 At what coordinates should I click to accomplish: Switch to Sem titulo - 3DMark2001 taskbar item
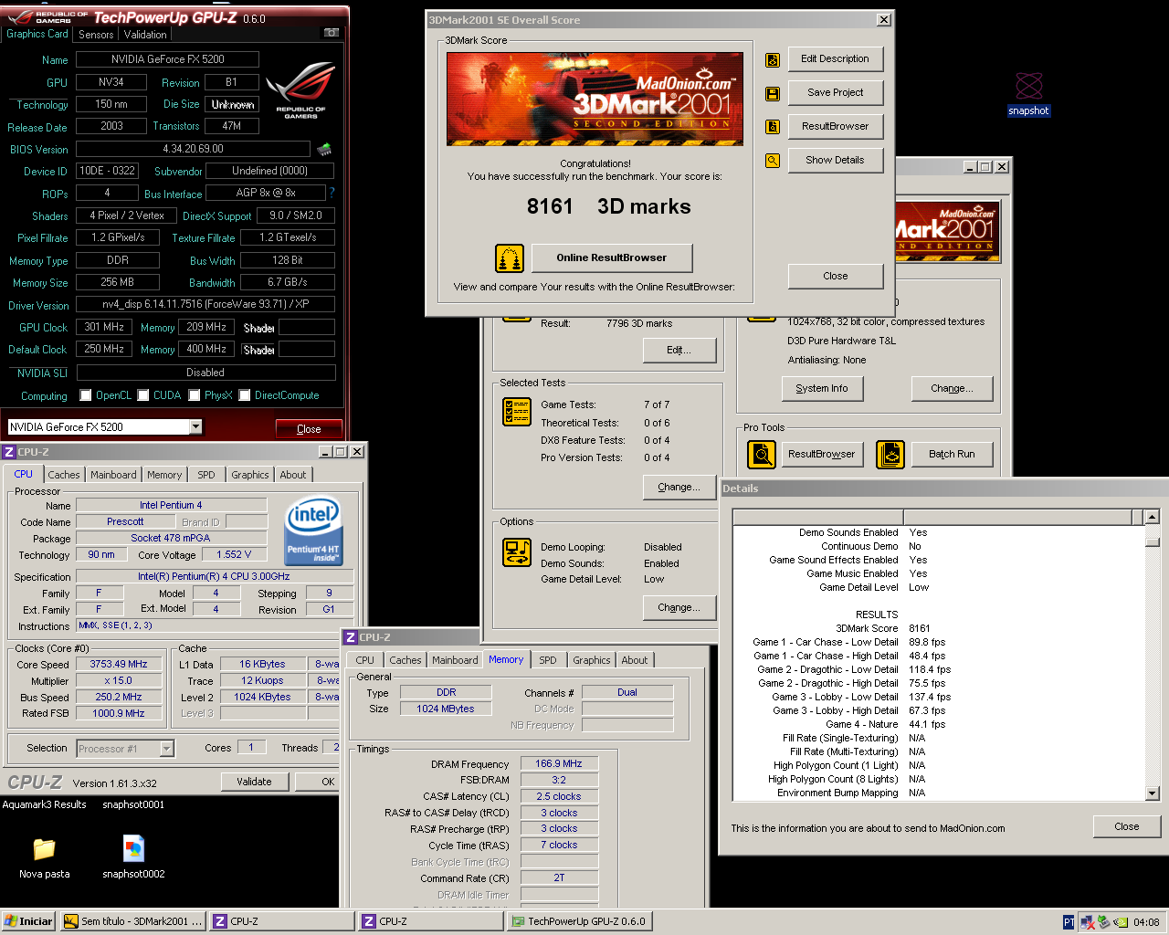(132, 921)
